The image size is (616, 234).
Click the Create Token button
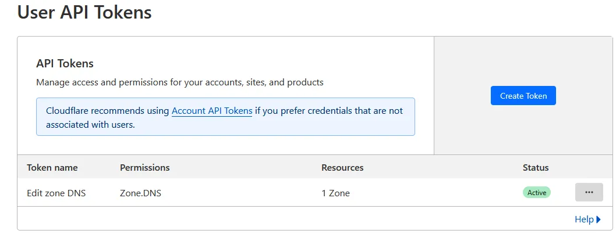523,96
